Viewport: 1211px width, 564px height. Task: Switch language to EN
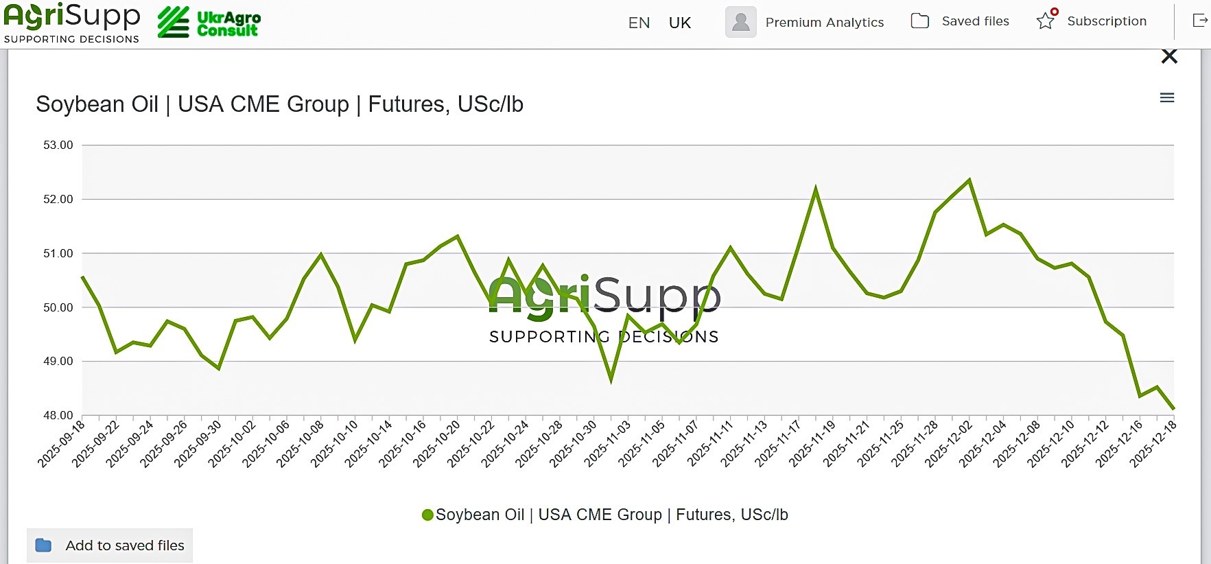[x=639, y=23]
